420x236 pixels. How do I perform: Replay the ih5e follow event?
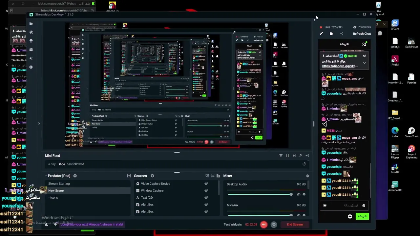304,164
